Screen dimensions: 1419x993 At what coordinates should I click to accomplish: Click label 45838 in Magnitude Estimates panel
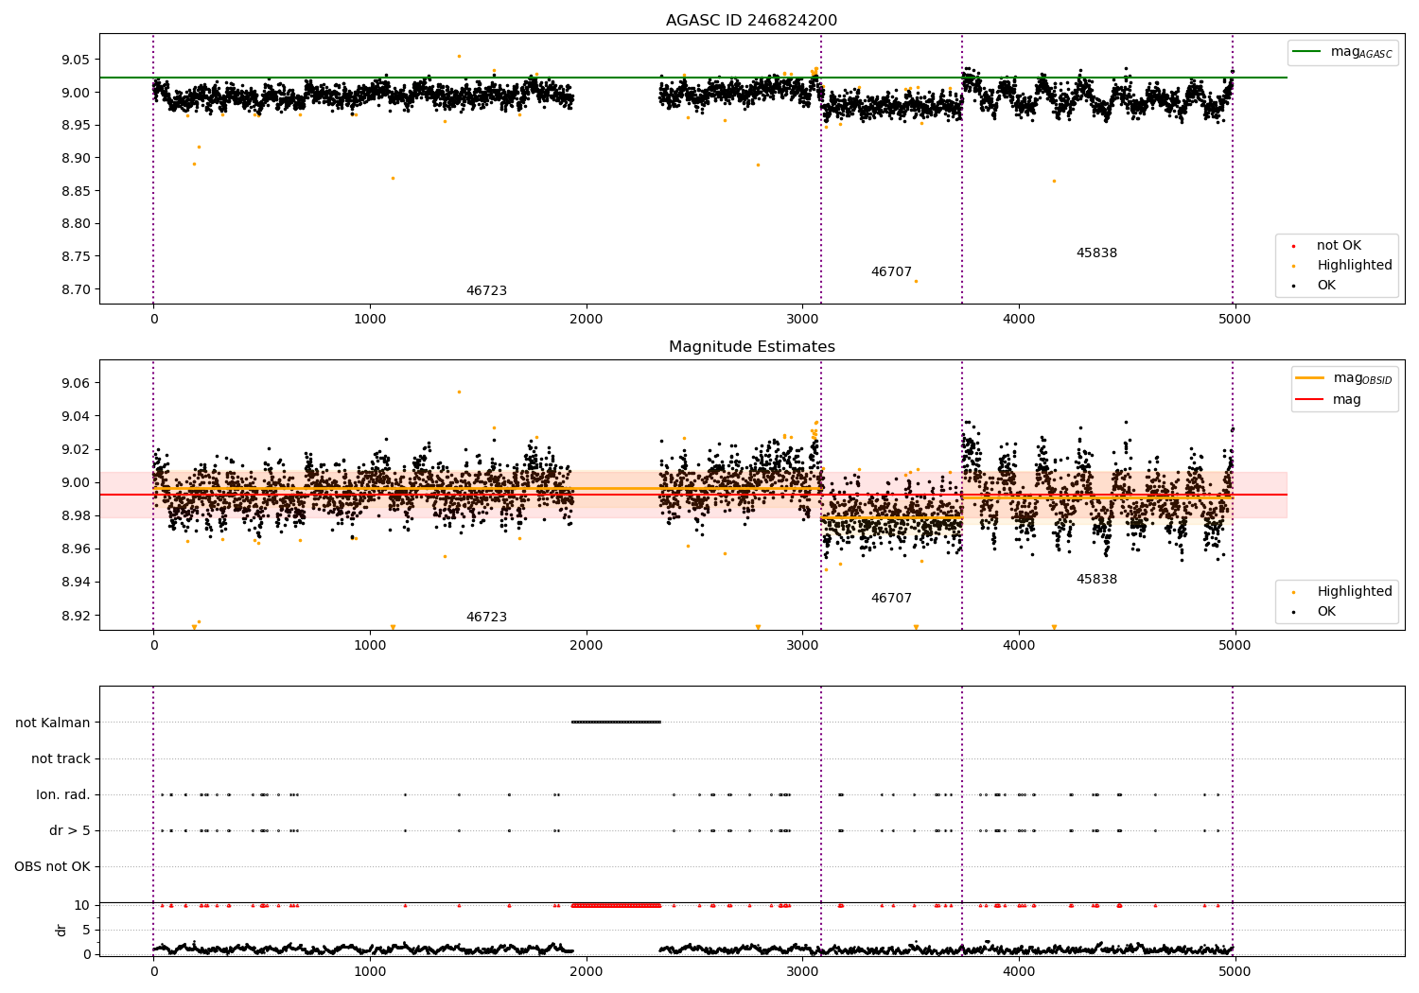1096,580
